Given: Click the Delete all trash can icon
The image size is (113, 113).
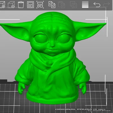Looking at the screenshot, I should pyautogui.click(x=21, y=5).
